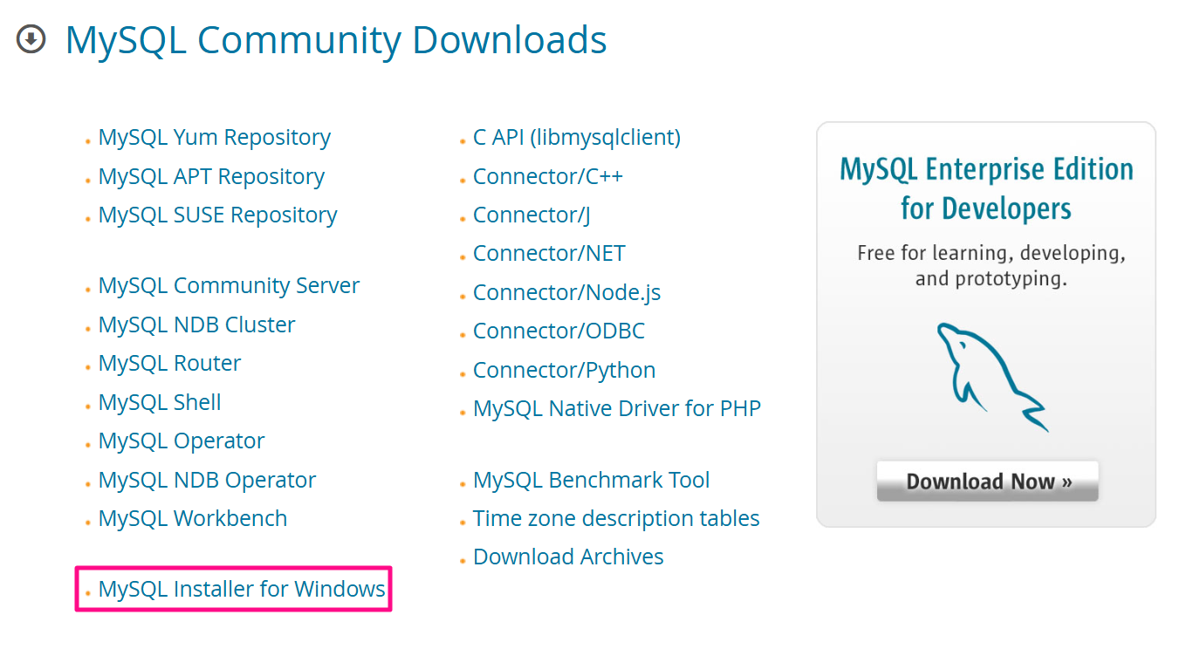
Task: Open MySQL Yum Repository link
Action: (x=215, y=138)
